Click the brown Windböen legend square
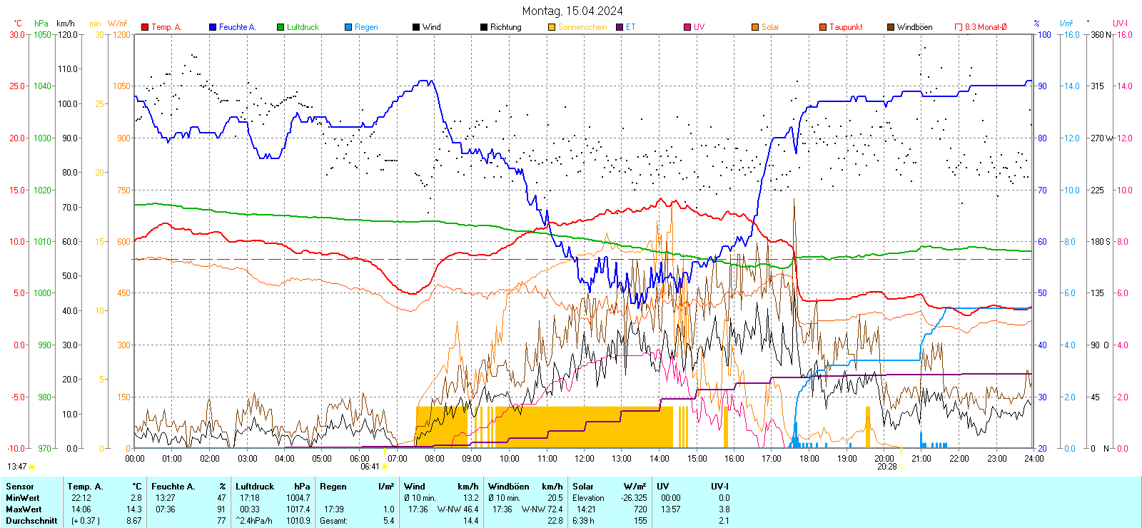Image resolution: width=1142 pixels, height=528 pixels. pos(891,27)
